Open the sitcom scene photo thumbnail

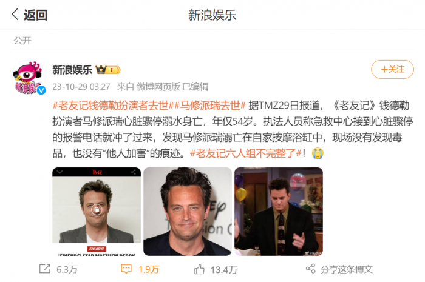click(x=278, y=212)
